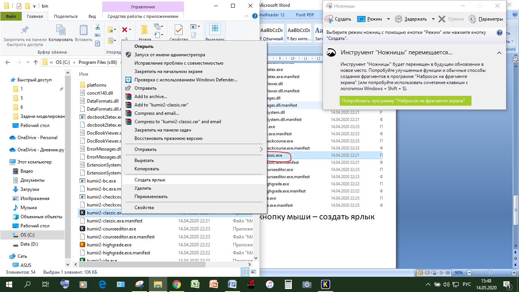Open the Kumir K icon on taskbar
This screenshot has width=519, height=292.
[x=325, y=284]
